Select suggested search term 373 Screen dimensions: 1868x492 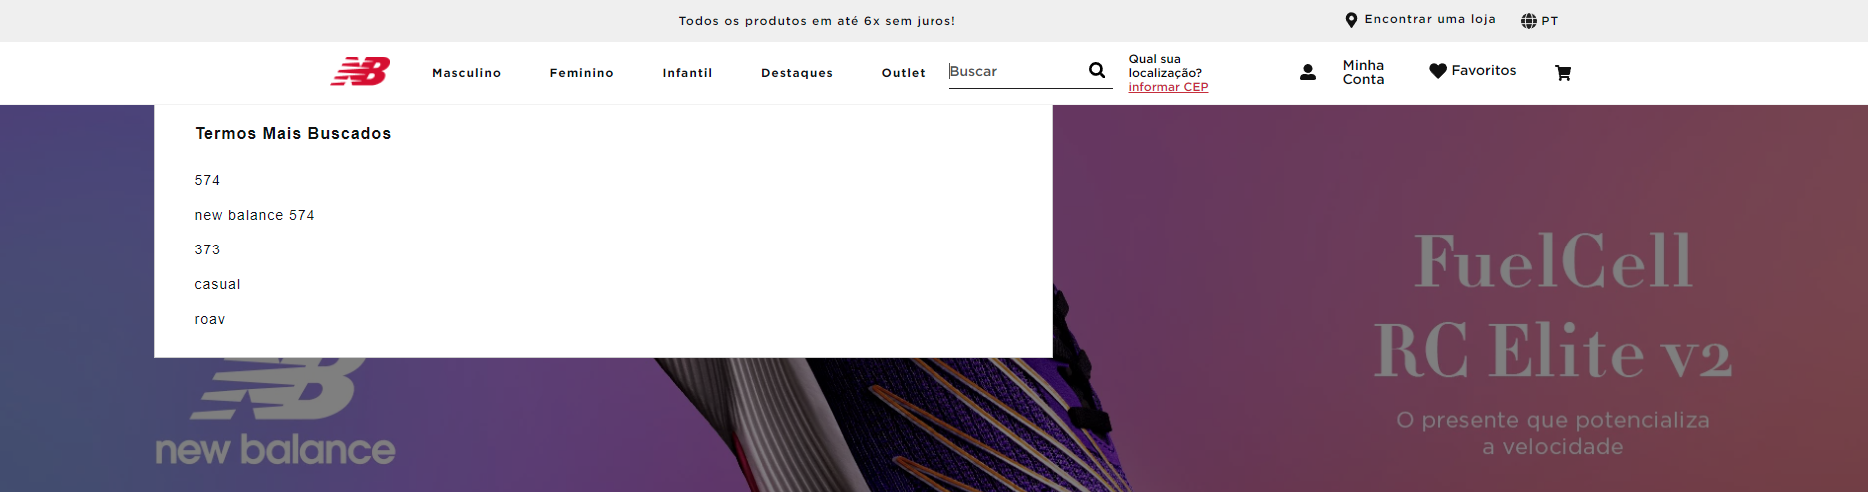tap(207, 249)
